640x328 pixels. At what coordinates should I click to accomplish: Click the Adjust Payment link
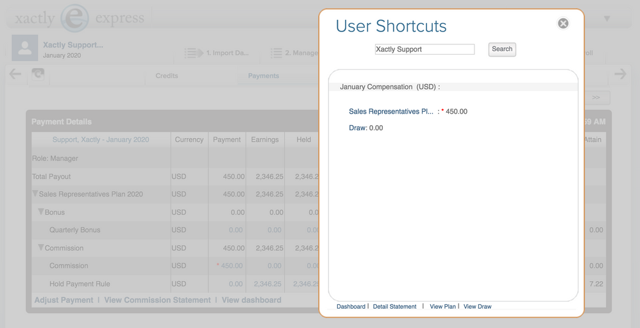pos(63,300)
